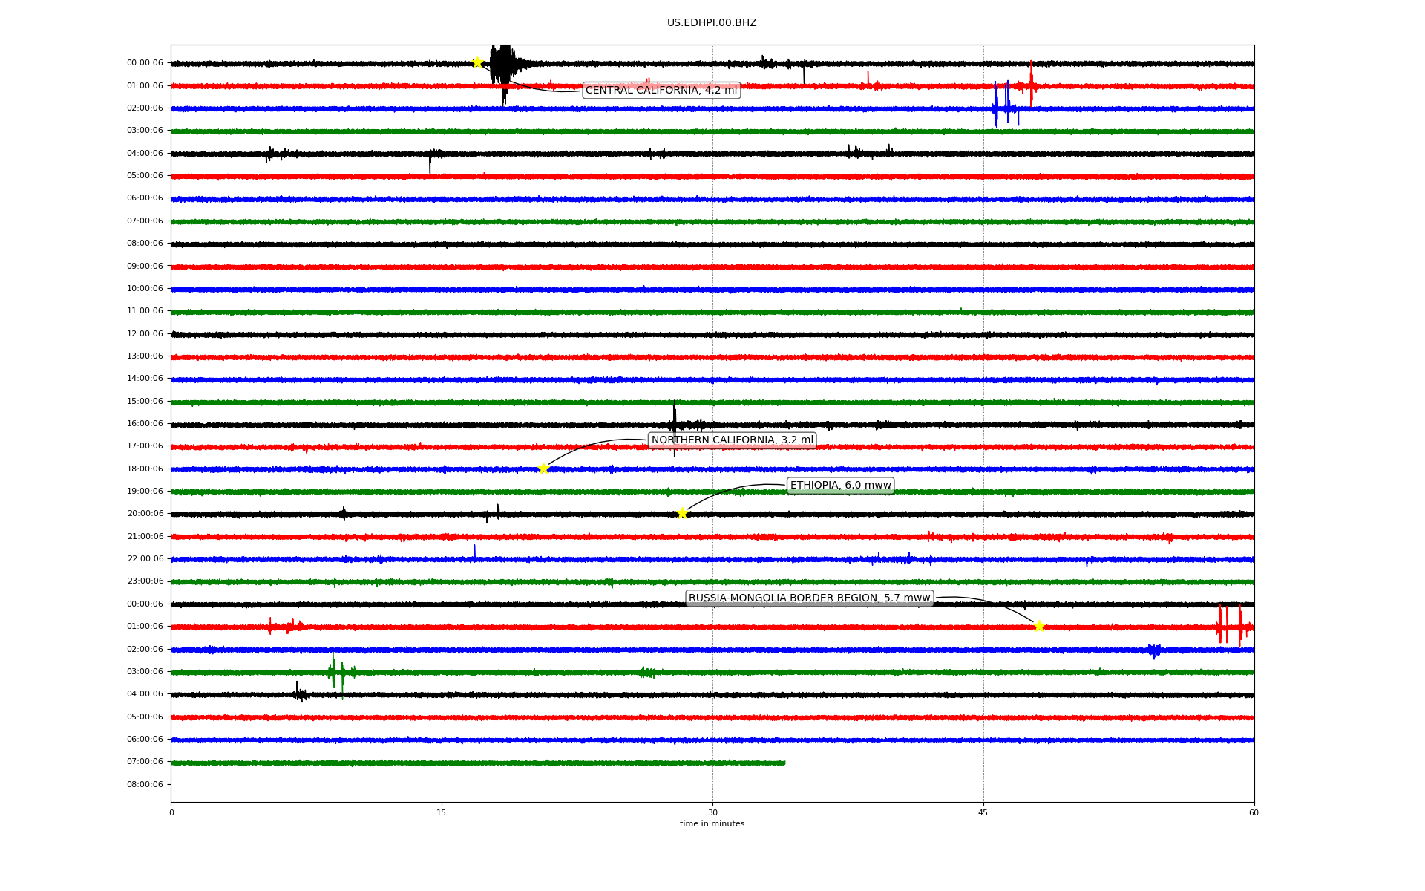Click the 08:00:06 label at bottom
1425x891 pixels.
(x=145, y=785)
